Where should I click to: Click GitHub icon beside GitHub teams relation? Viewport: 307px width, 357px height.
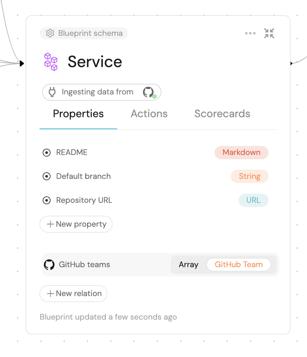click(49, 264)
